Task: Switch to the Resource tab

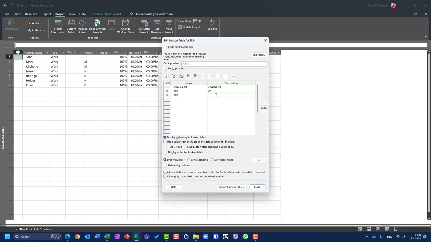Action: coord(31,14)
